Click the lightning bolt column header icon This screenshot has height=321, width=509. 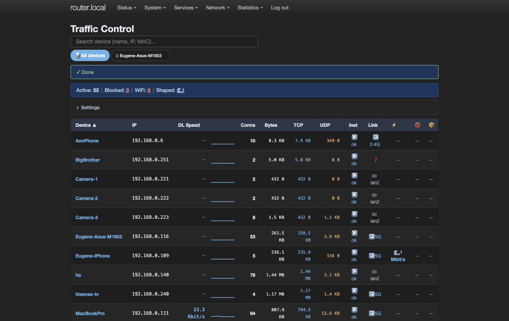[x=394, y=125]
